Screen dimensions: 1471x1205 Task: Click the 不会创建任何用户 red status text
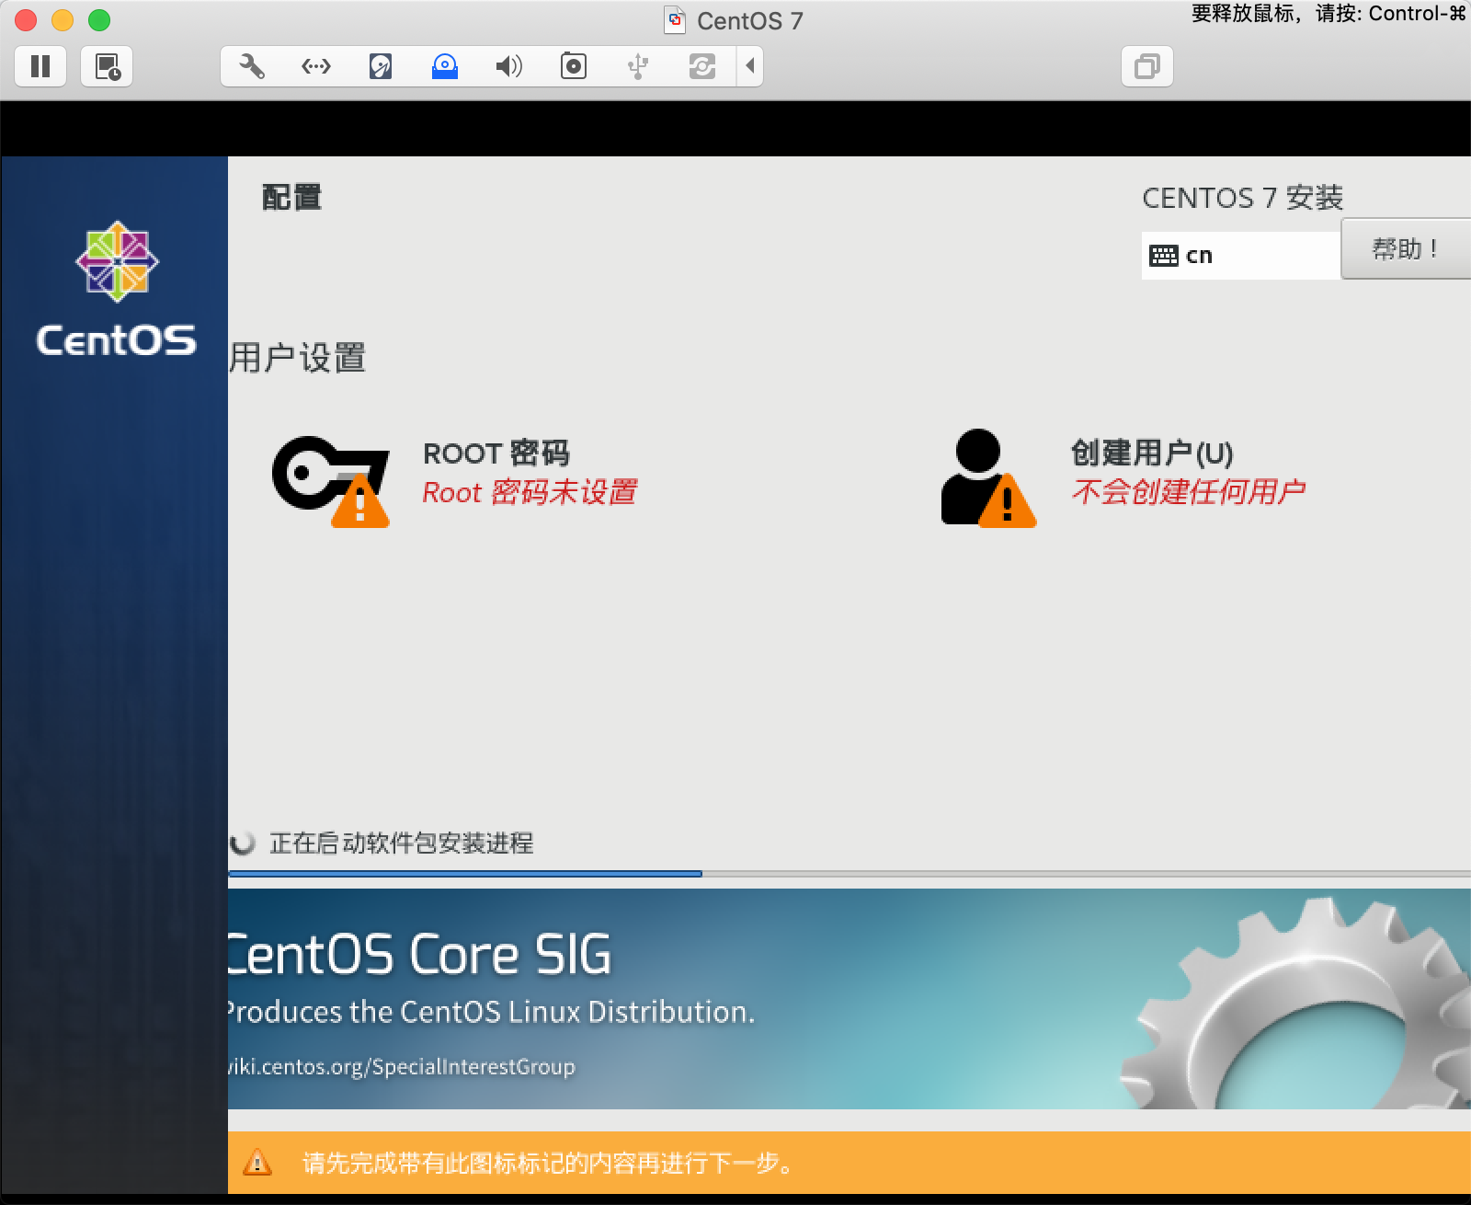point(1189,492)
